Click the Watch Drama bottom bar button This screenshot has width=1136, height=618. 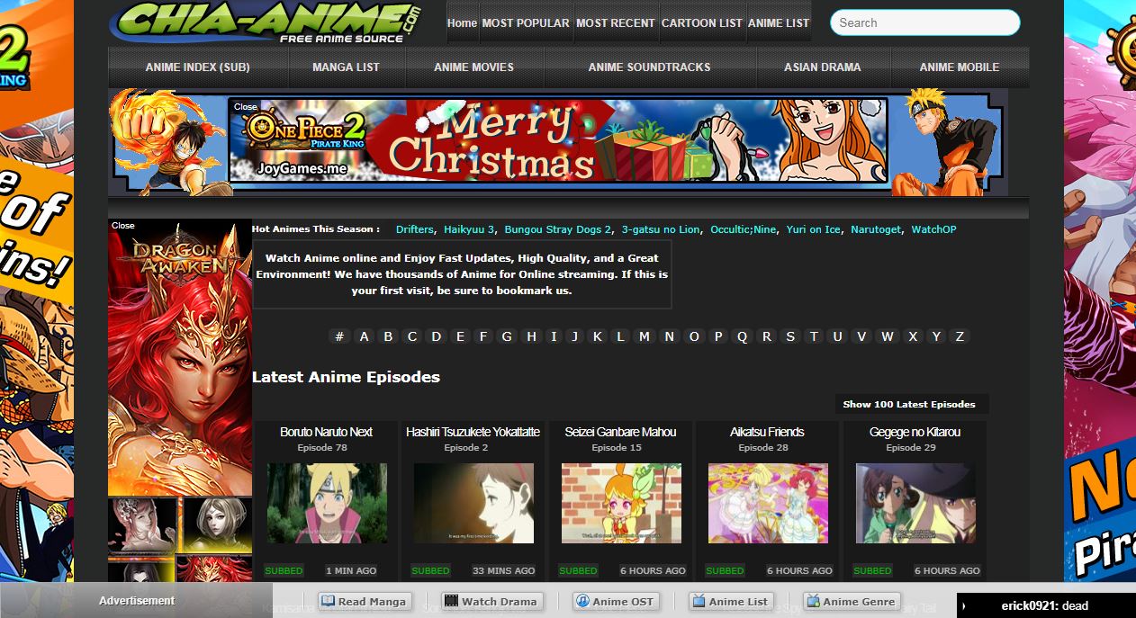pos(492,602)
